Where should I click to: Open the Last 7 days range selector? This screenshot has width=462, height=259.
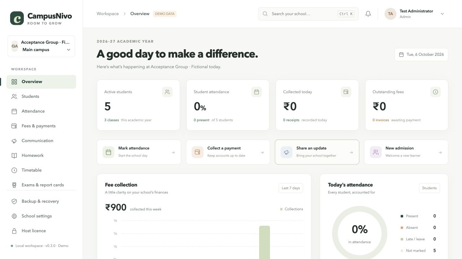291,188
